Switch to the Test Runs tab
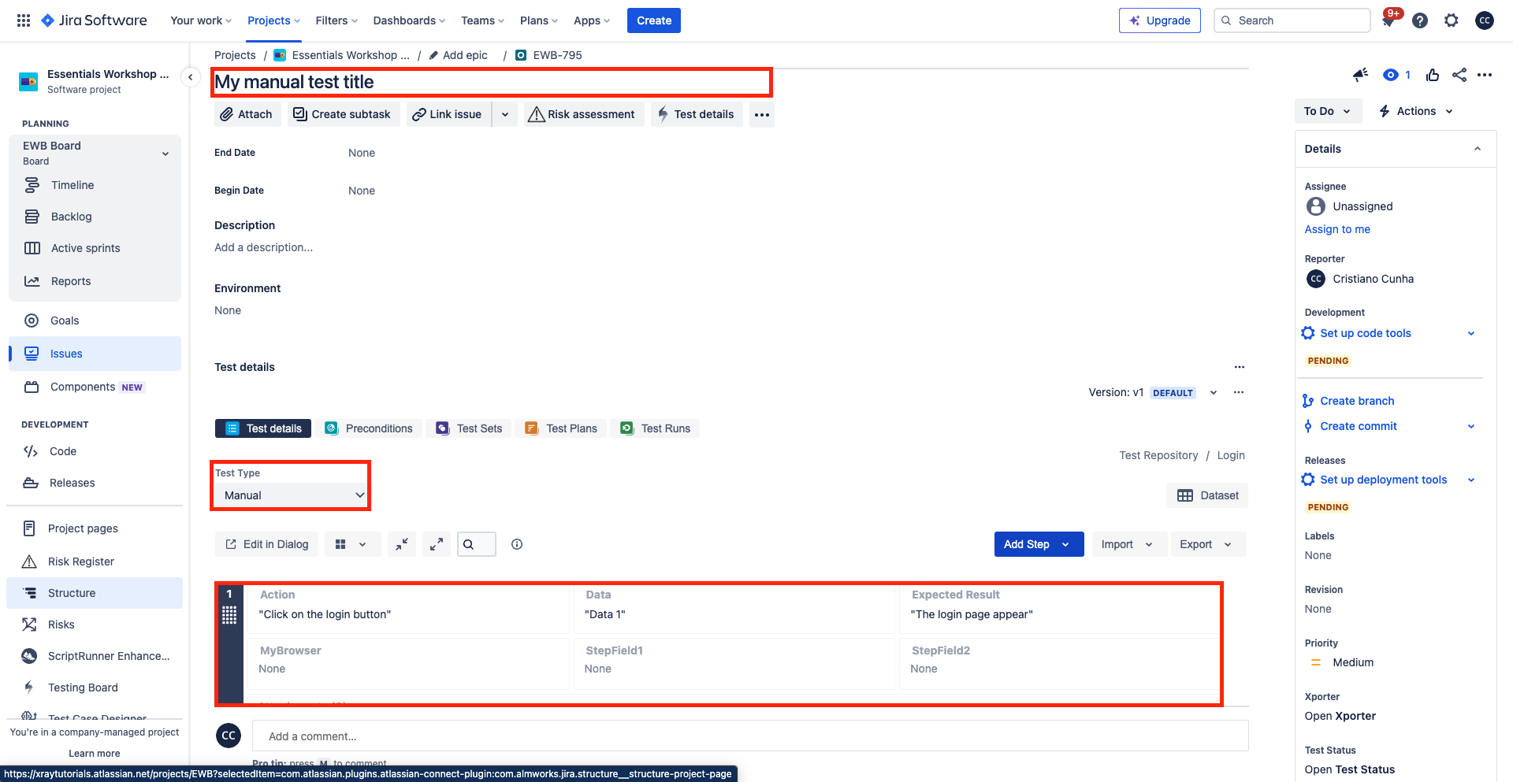Screen dimensions: 1513x782 point(656,428)
